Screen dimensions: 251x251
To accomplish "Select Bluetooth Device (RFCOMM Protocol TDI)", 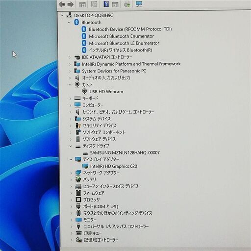I will [x=130, y=29].
